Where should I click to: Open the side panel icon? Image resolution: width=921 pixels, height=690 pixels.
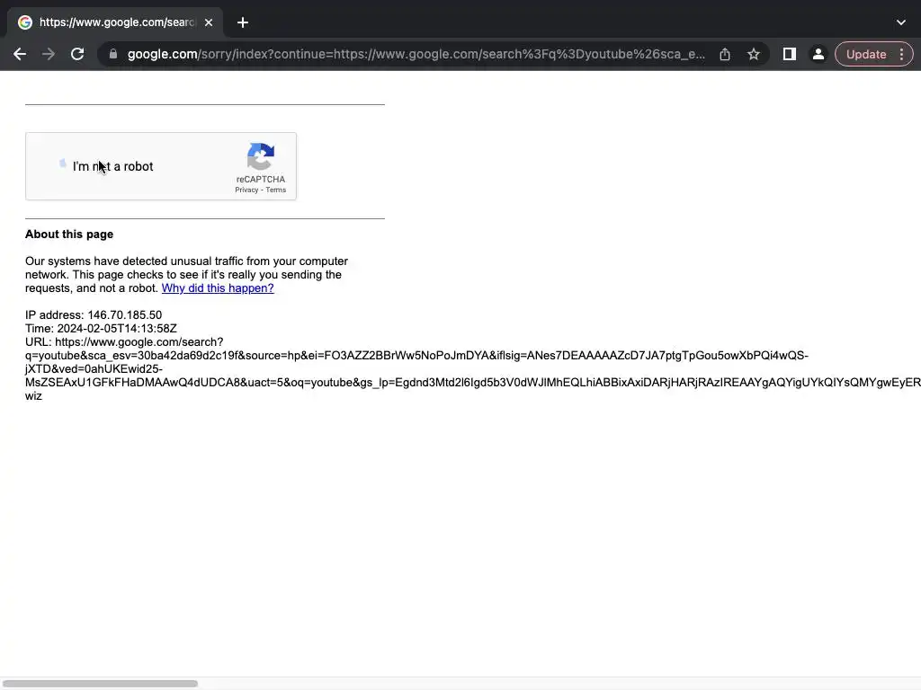coord(790,54)
